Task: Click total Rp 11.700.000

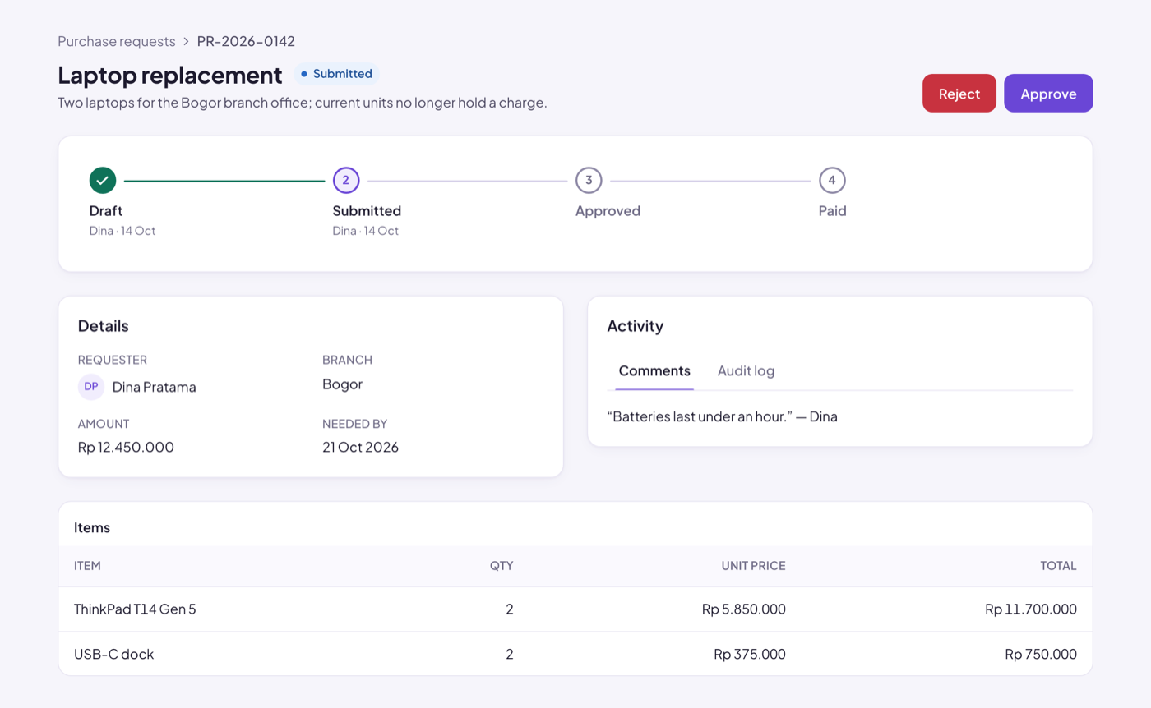Action: pos(1031,609)
